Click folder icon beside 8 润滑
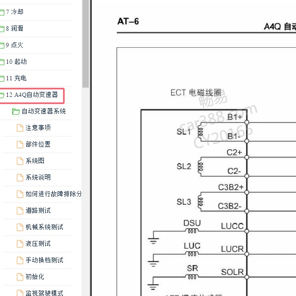296x296 pixels. (x=2, y=29)
